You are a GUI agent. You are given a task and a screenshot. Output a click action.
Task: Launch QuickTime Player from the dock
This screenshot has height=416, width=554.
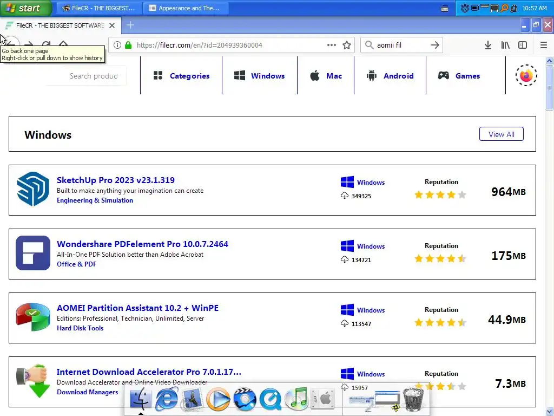coord(271,399)
